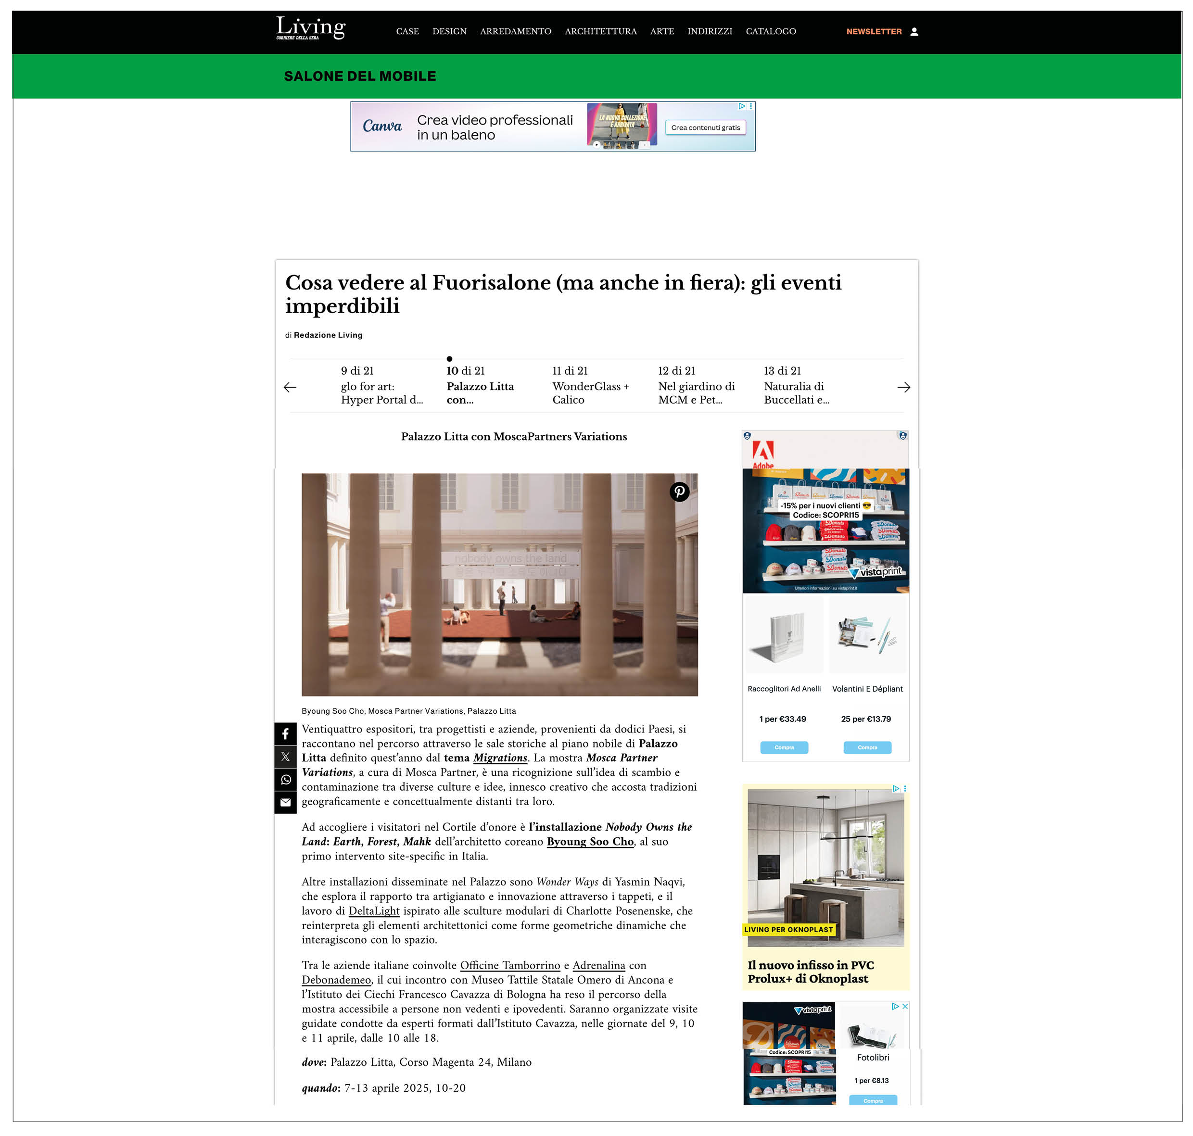Click the Living logo

(x=311, y=28)
